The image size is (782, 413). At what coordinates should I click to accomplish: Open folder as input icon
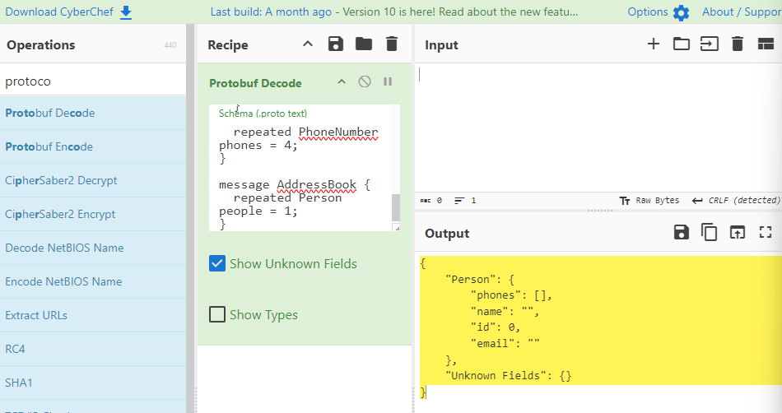tap(682, 44)
